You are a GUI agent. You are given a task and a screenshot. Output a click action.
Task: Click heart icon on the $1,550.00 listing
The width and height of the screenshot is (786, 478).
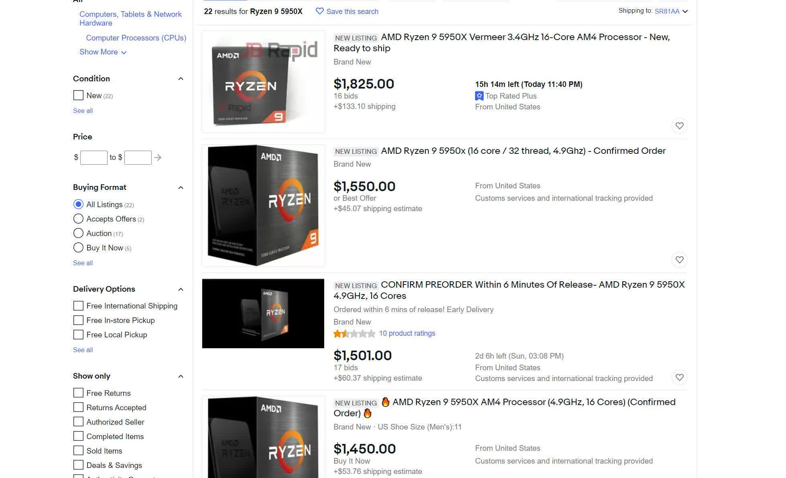679,260
